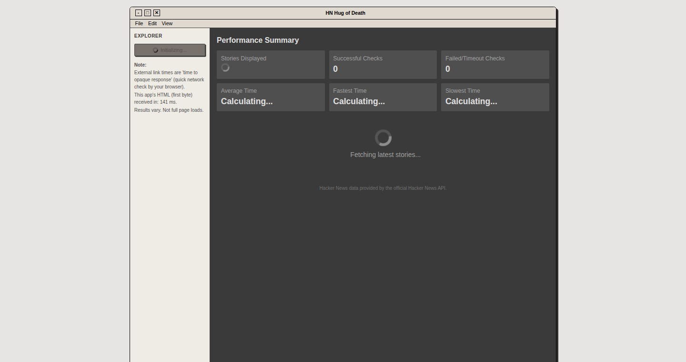Screen dimensions: 686x362
Task: Click the minimize window button
Action: [x=139, y=13]
